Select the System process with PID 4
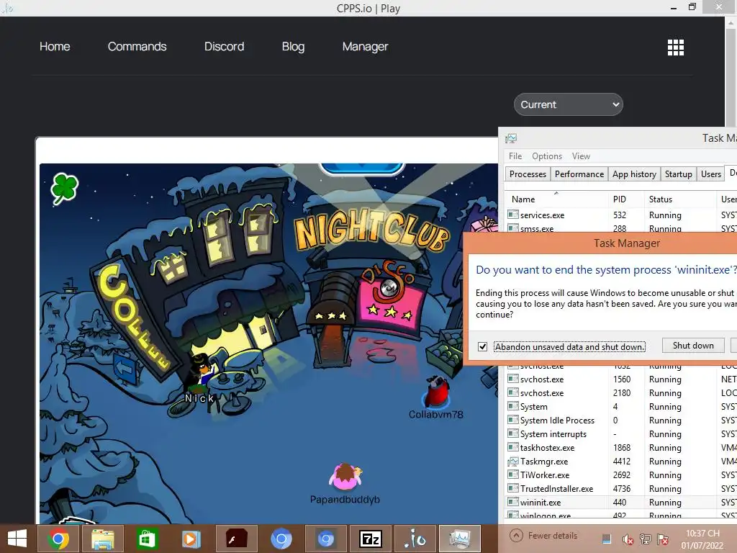Image resolution: width=737 pixels, height=553 pixels. click(x=621, y=407)
